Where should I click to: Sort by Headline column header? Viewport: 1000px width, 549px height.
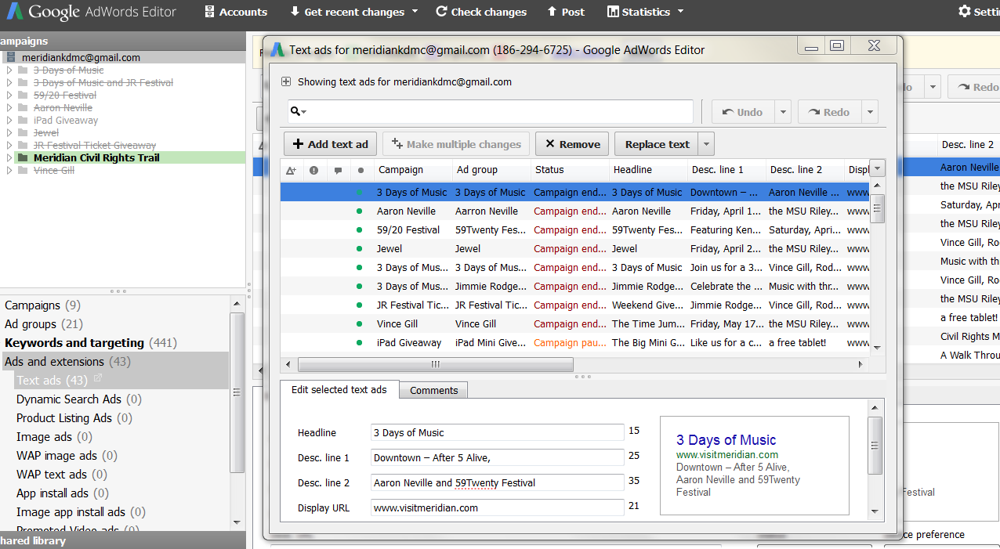(x=647, y=170)
